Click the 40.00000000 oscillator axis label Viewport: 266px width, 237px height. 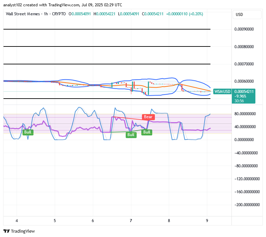[245, 127]
